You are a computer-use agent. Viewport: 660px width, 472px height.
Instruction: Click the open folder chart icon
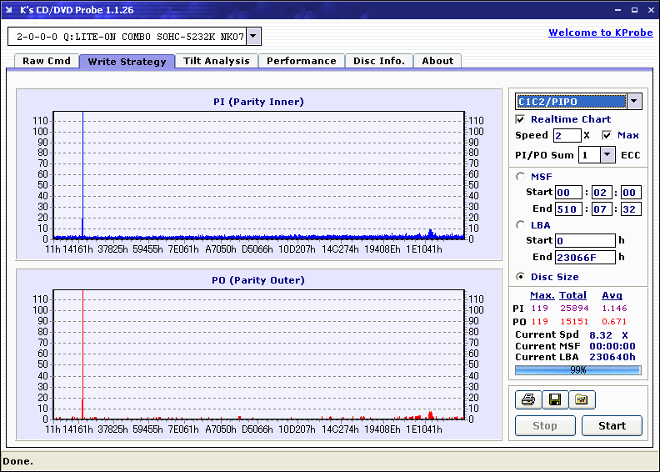pyautogui.click(x=582, y=399)
